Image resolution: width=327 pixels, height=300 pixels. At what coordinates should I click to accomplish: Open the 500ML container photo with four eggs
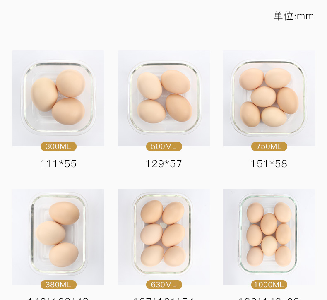(163, 98)
